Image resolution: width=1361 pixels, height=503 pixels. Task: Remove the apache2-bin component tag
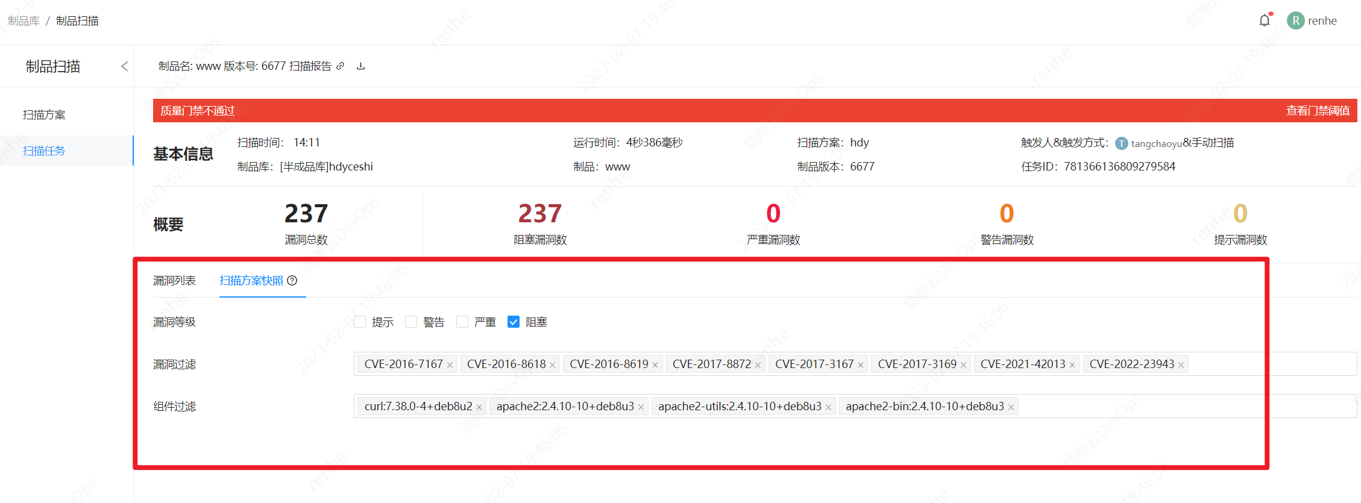coord(1011,407)
